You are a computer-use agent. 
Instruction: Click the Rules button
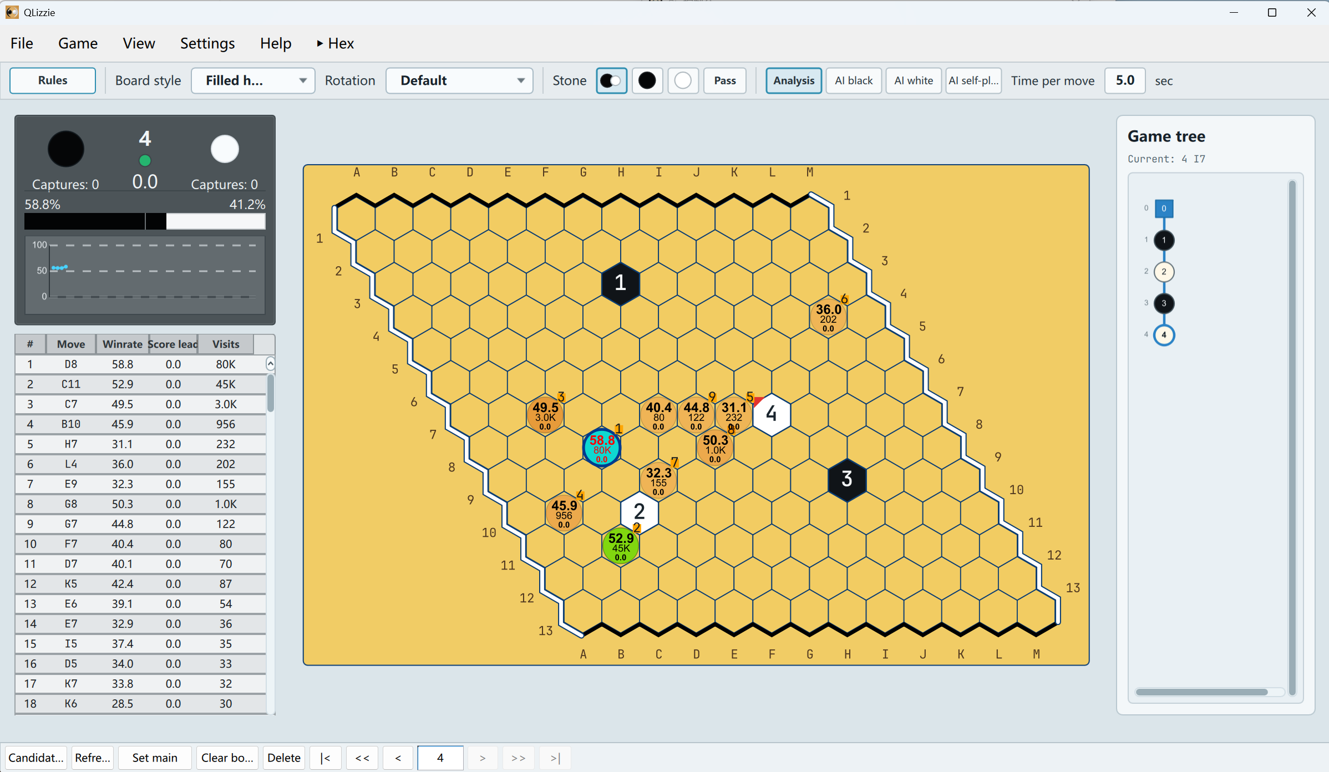point(53,80)
